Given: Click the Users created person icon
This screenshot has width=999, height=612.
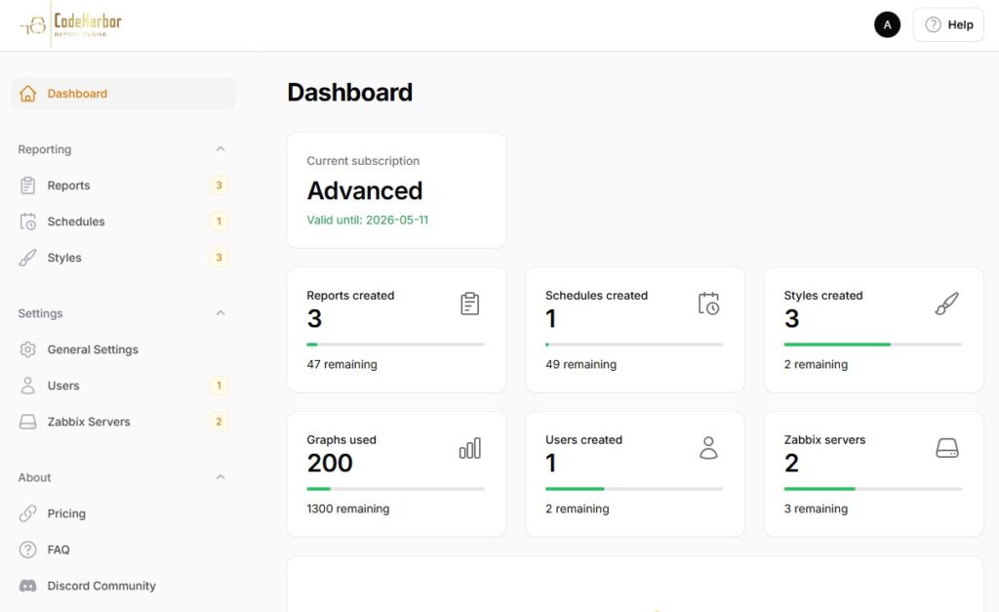Looking at the screenshot, I should (x=708, y=448).
